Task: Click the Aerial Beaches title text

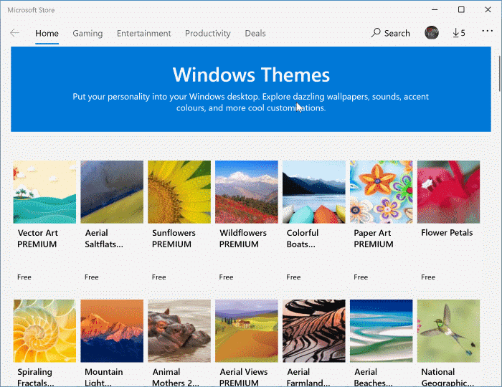Action: click(x=374, y=377)
